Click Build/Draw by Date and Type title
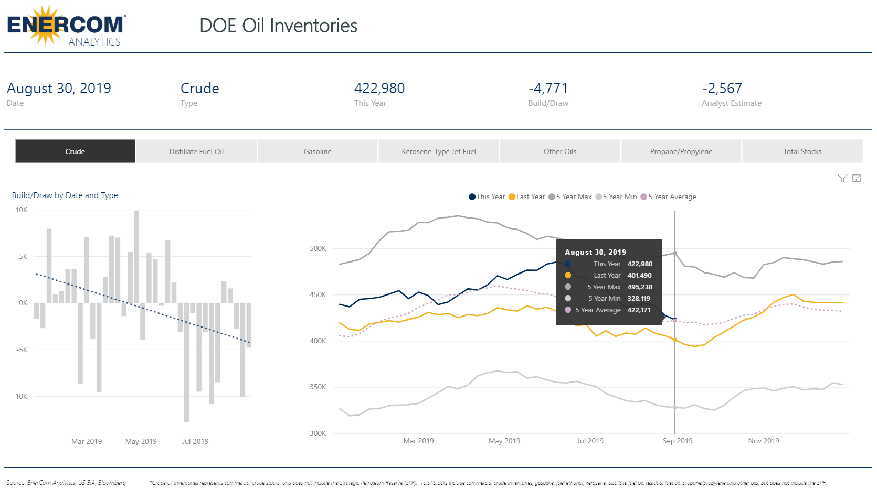Image resolution: width=877 pixels, height=491 pixels. click(x=65, y=195)
